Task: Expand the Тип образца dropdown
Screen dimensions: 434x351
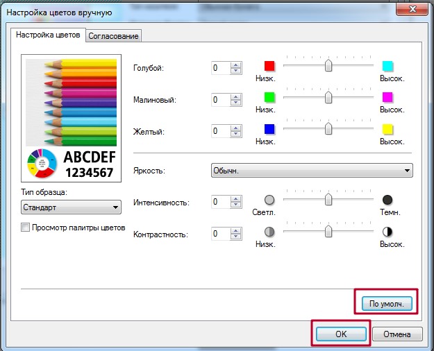Action: [x=71, y=207]
